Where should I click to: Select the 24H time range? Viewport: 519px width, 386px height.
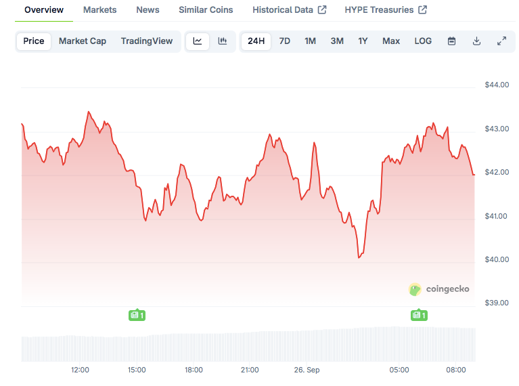[256, 41]
